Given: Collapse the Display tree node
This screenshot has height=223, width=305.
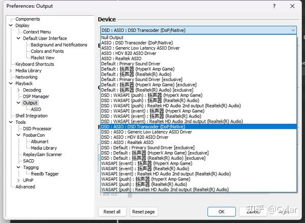Looking at the screenshot, I should click(11, 25).
